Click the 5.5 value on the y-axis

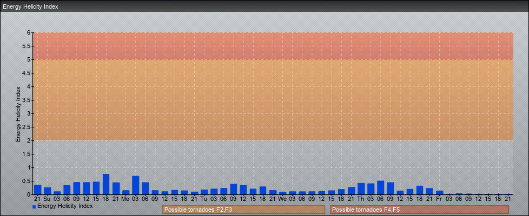(27, 46)
